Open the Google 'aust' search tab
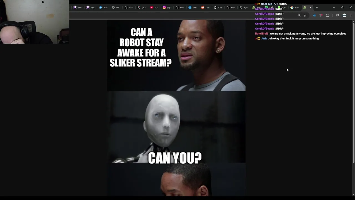Screen dimensions: 355x200 coord(295,7)
